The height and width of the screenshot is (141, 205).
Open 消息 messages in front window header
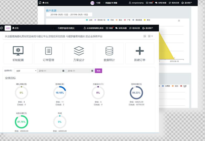[109, 28]
